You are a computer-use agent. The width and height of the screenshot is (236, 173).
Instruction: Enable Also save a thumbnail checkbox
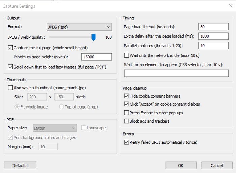pyautogui.click(x=10, y=88)
